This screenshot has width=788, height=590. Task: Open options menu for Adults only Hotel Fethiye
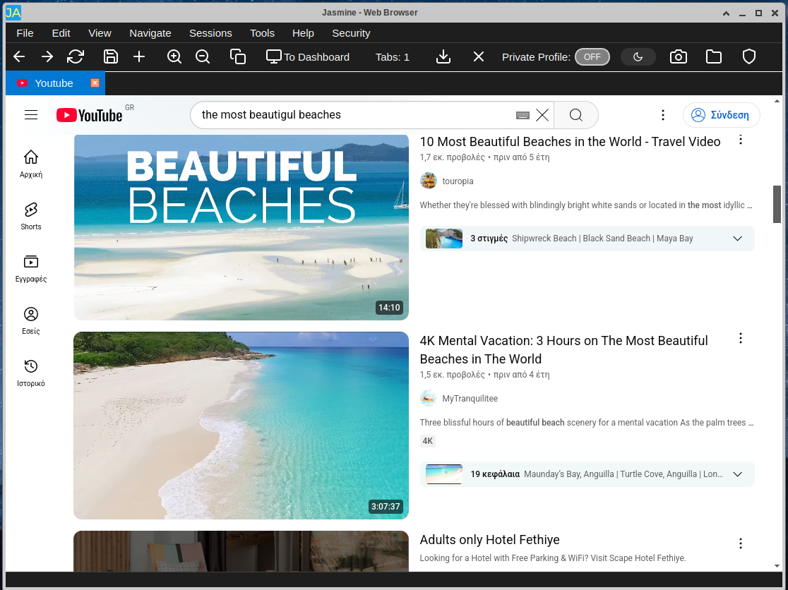click(x=740, y=543)
